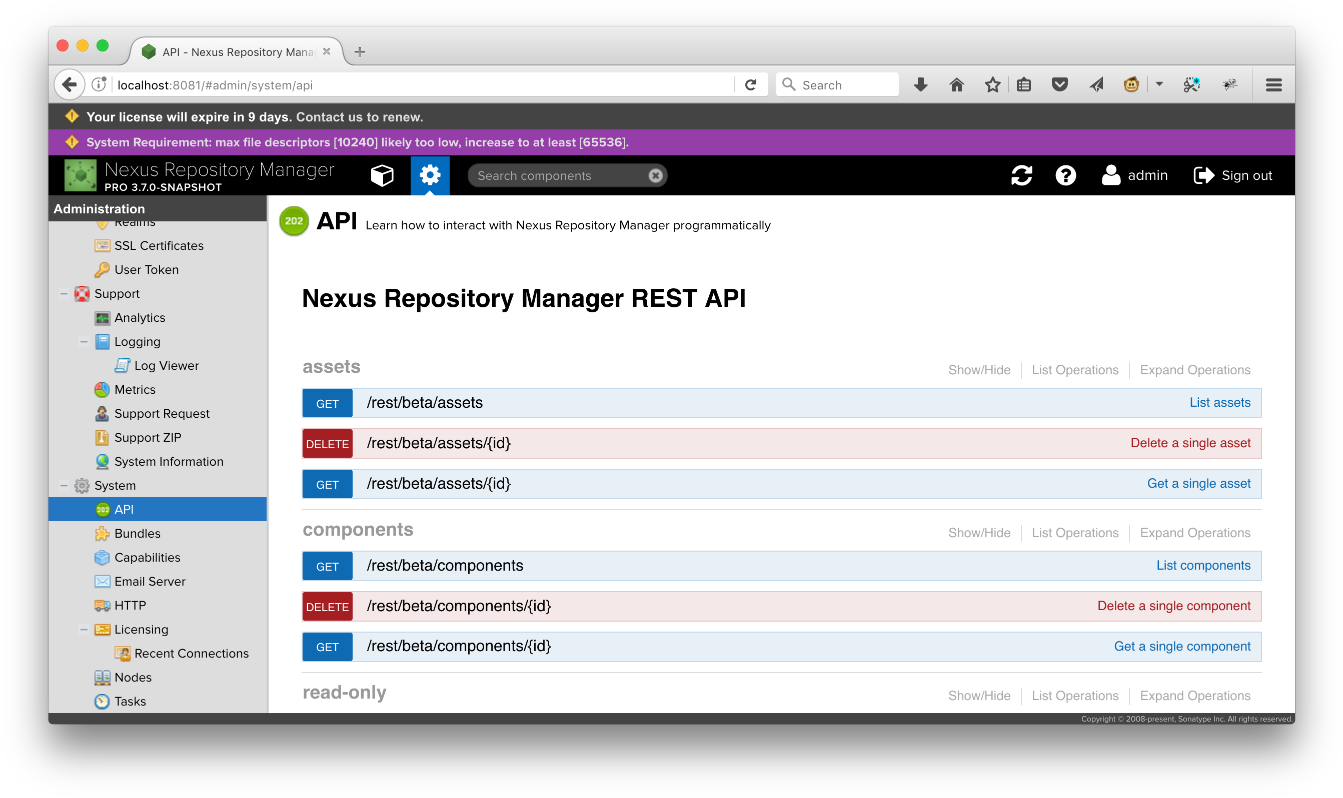The image size is (1343, 798).
Task: Go back with browser back arrow
Action: [70, 85]
